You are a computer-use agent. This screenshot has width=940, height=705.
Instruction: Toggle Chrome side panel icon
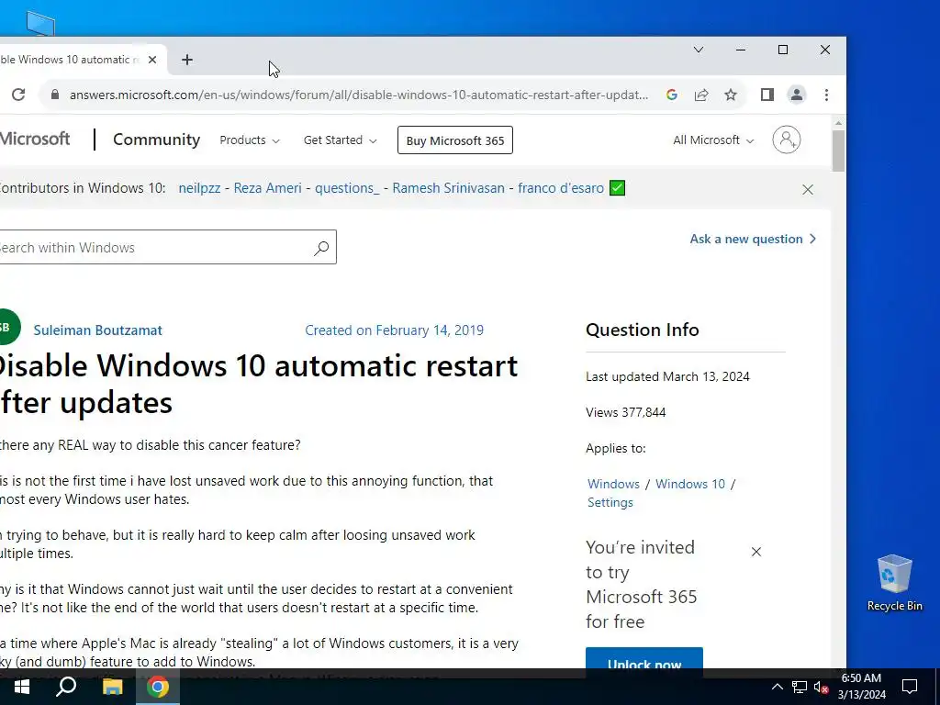point(767,95)
